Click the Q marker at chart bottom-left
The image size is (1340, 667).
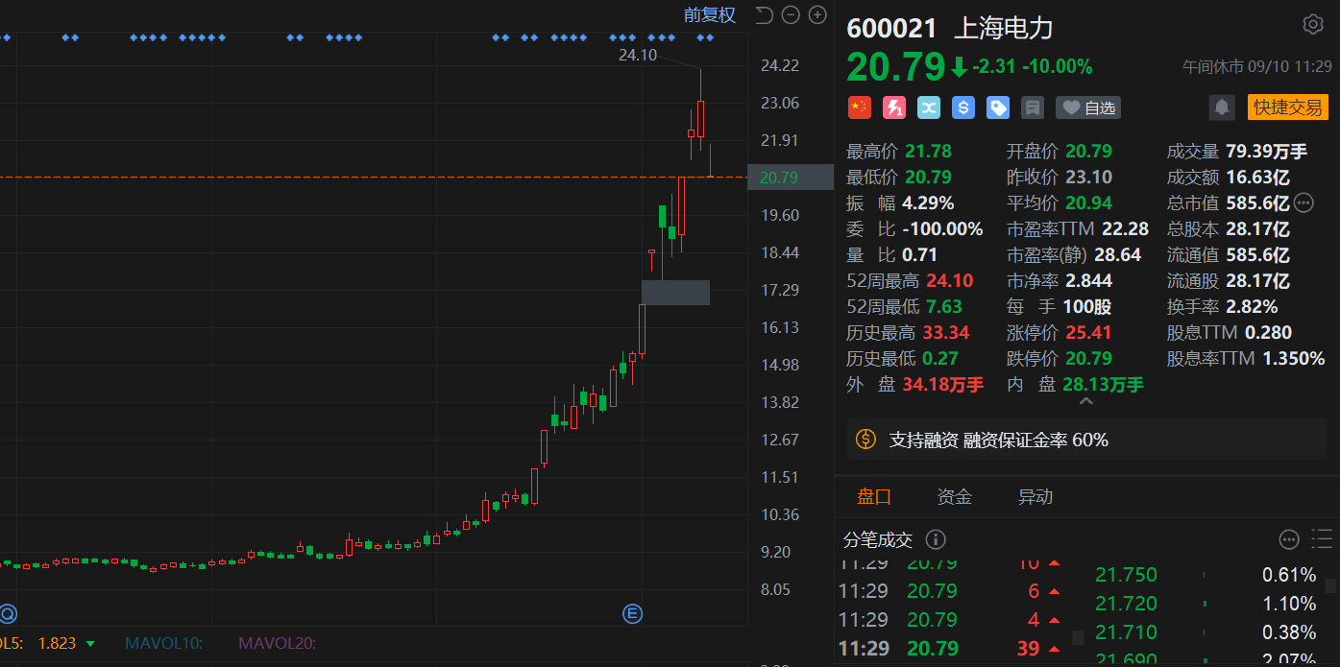click(8, 613)
